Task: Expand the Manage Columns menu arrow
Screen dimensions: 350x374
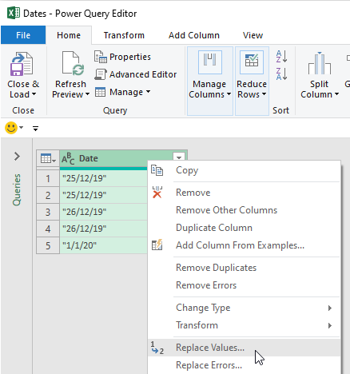Action: point(229,94)
